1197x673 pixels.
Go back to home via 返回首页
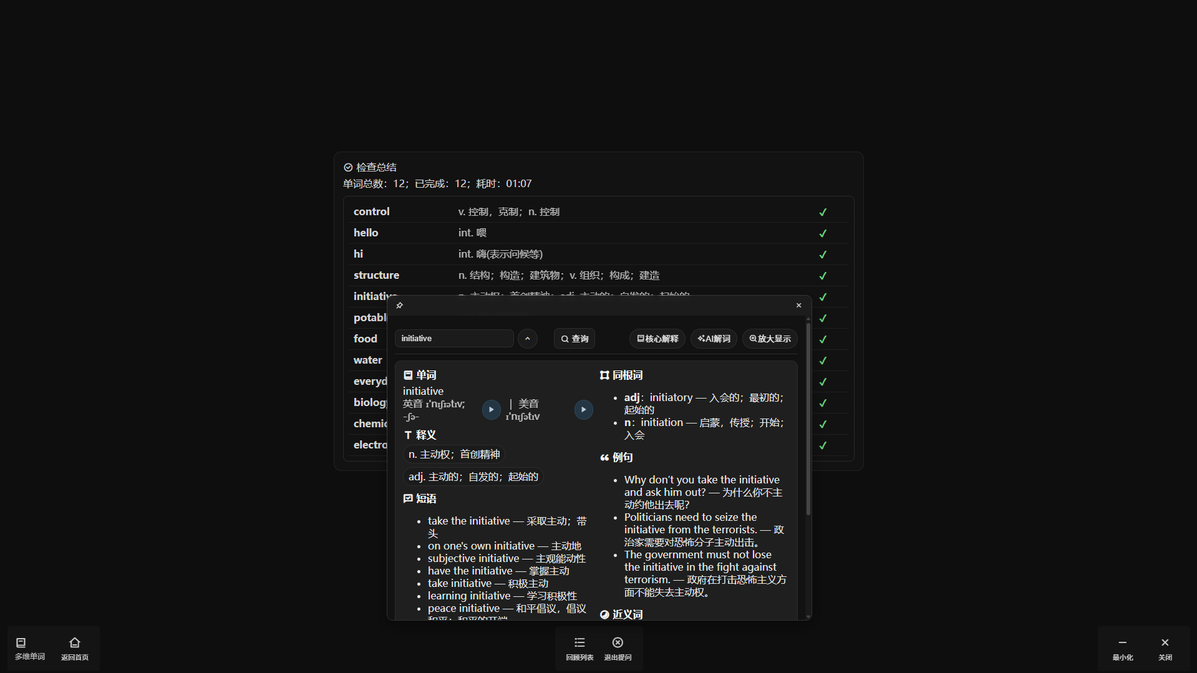[x=75, y=648]
